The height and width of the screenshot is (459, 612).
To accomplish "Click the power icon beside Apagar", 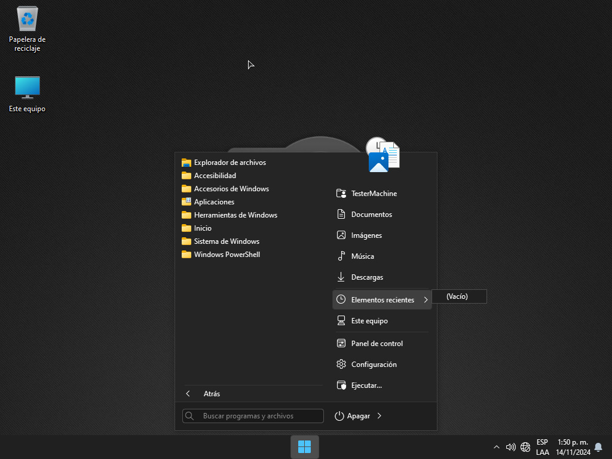I will point(339,416).
